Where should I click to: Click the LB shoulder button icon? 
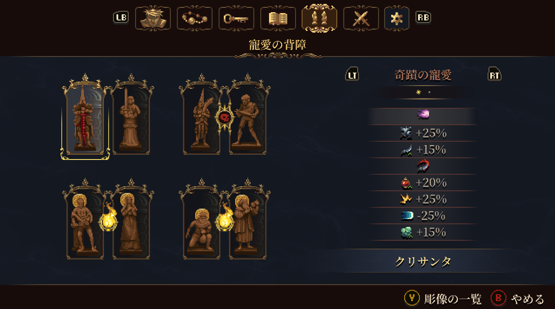click(121, 17)
